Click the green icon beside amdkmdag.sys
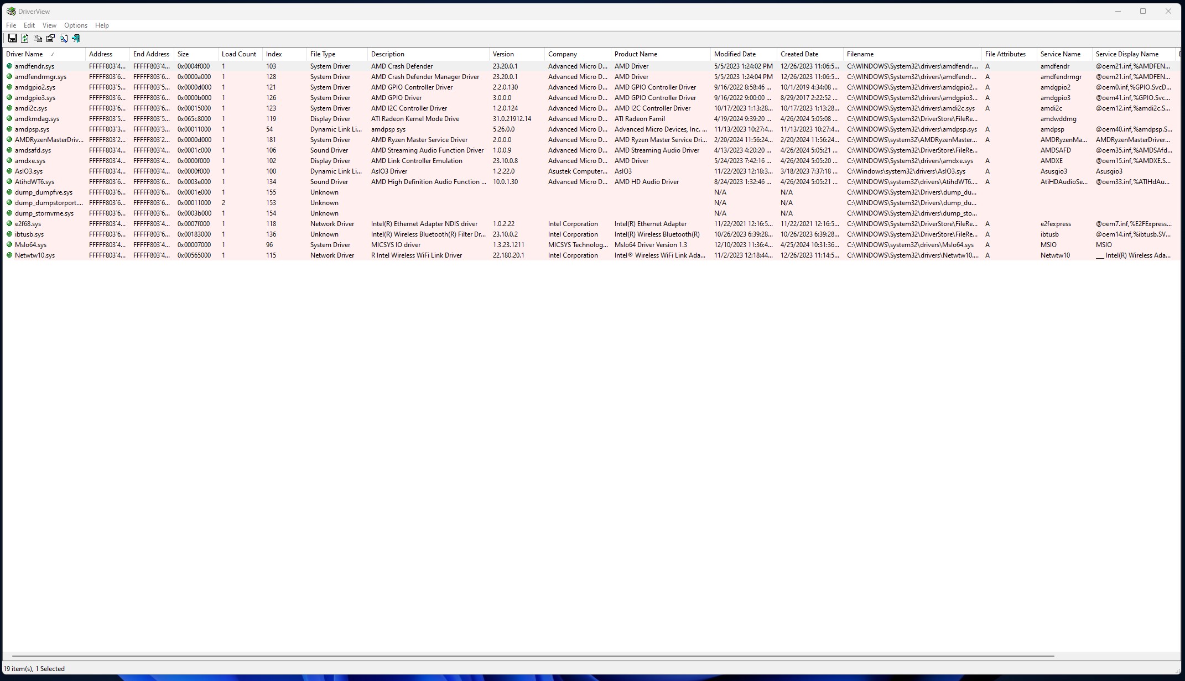The height and width of the screenshot is (681, 1185). (9, 118)
